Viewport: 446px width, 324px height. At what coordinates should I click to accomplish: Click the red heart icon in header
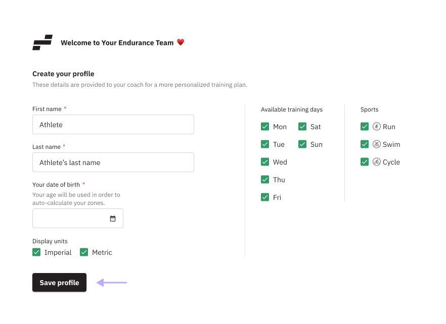coord(181,42)
